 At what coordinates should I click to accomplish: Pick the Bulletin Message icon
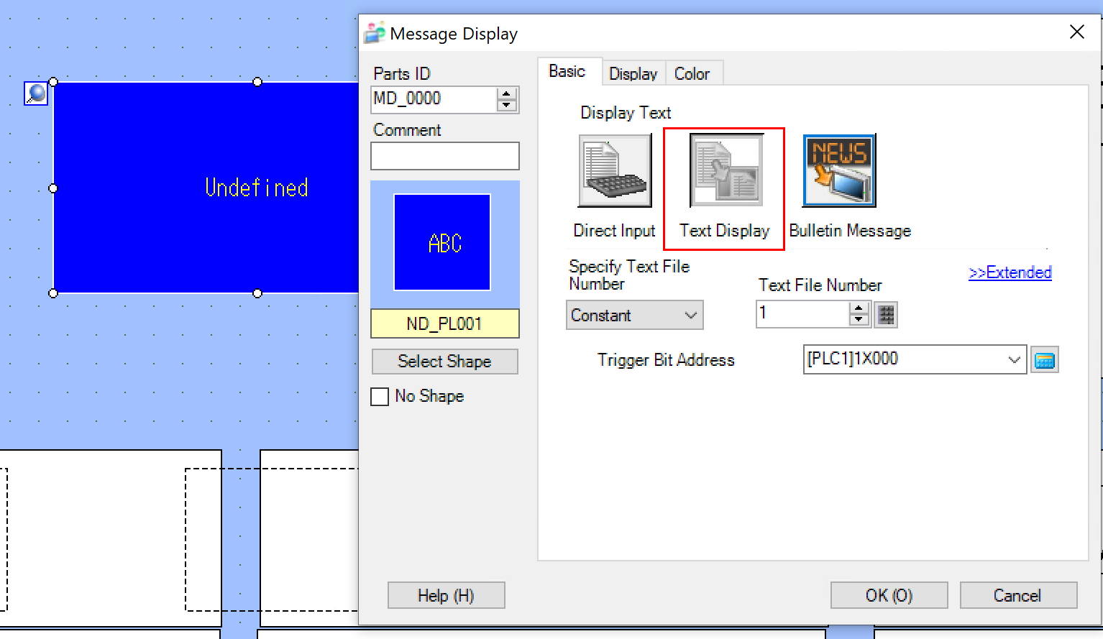pyautogui.click(x=839, y=170)
